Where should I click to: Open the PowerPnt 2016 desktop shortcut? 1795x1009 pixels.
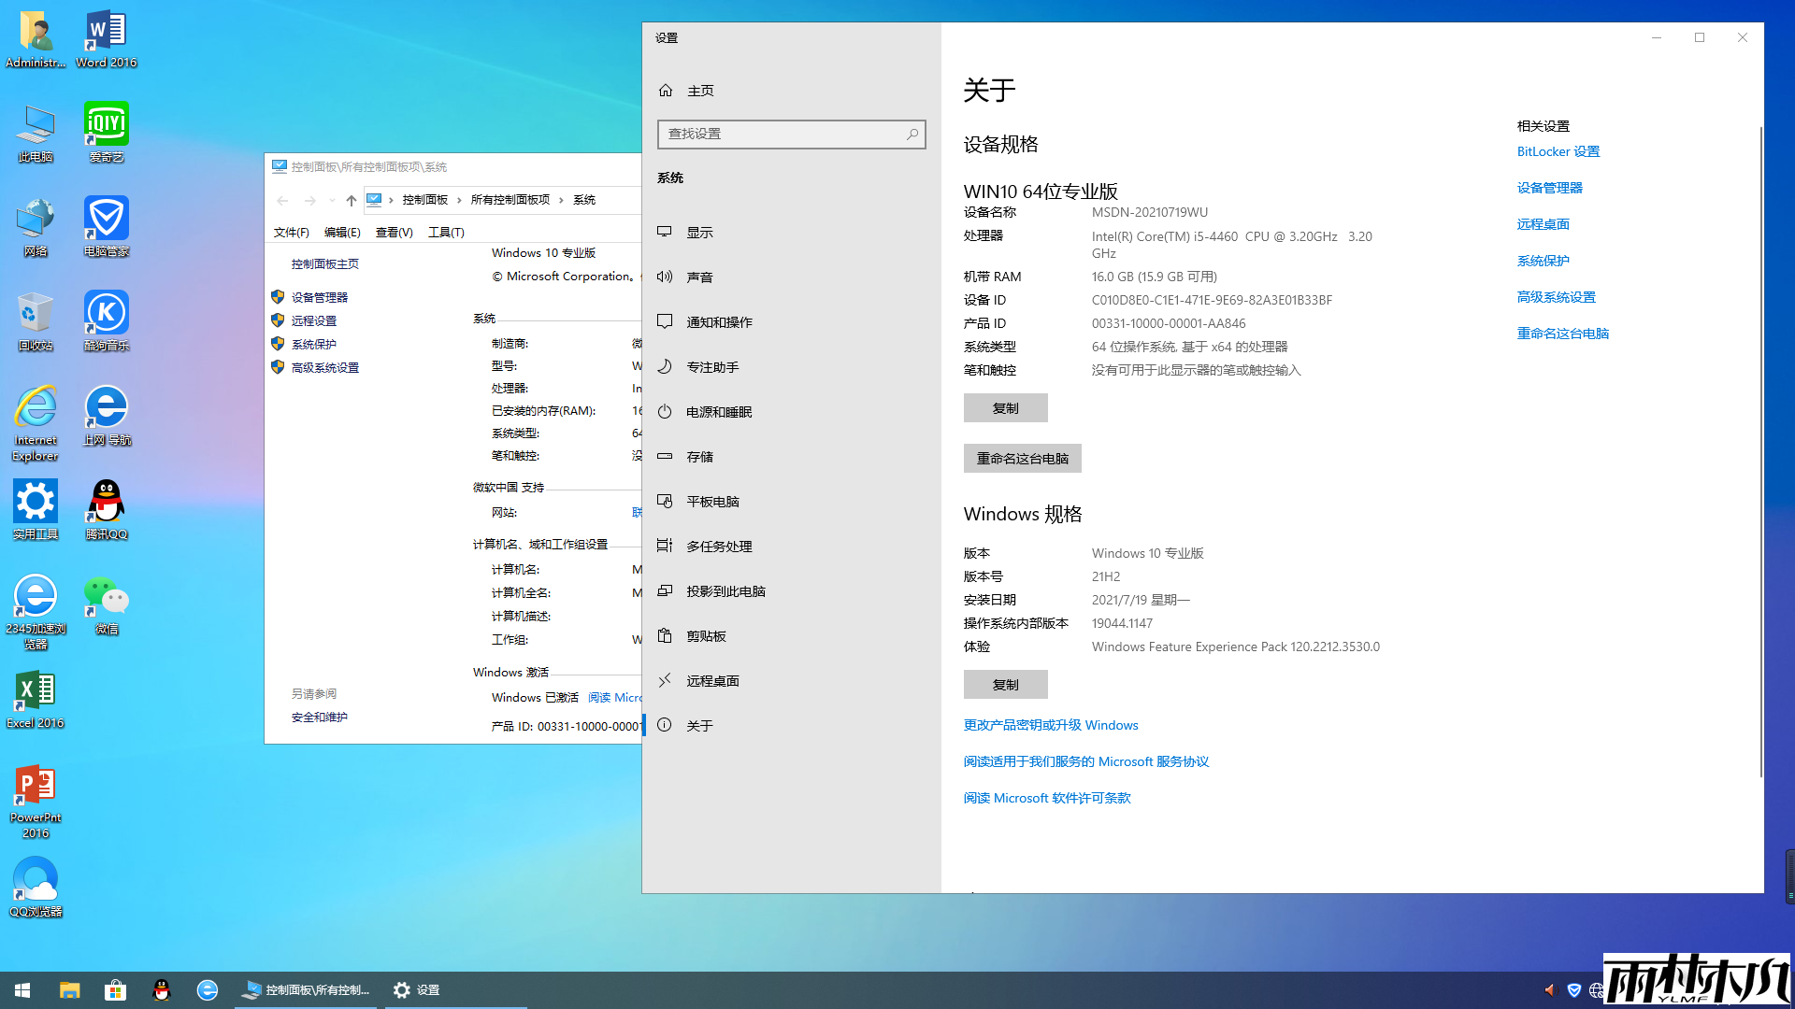pos(36,802)
